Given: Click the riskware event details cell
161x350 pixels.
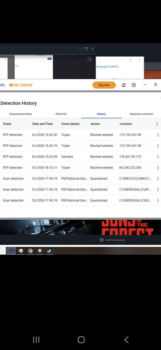Looking at the screenshot, I should (x=67, y=157).
